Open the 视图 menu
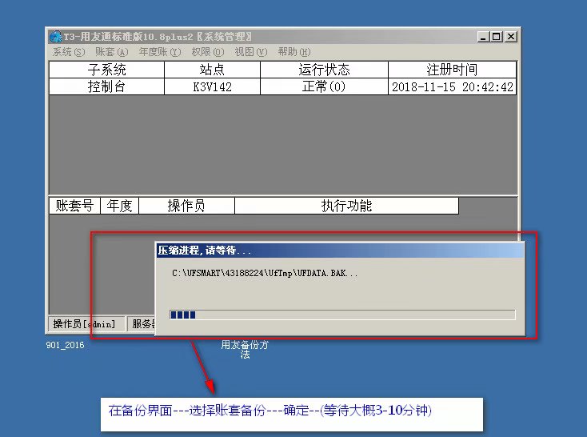 point(250,52)
